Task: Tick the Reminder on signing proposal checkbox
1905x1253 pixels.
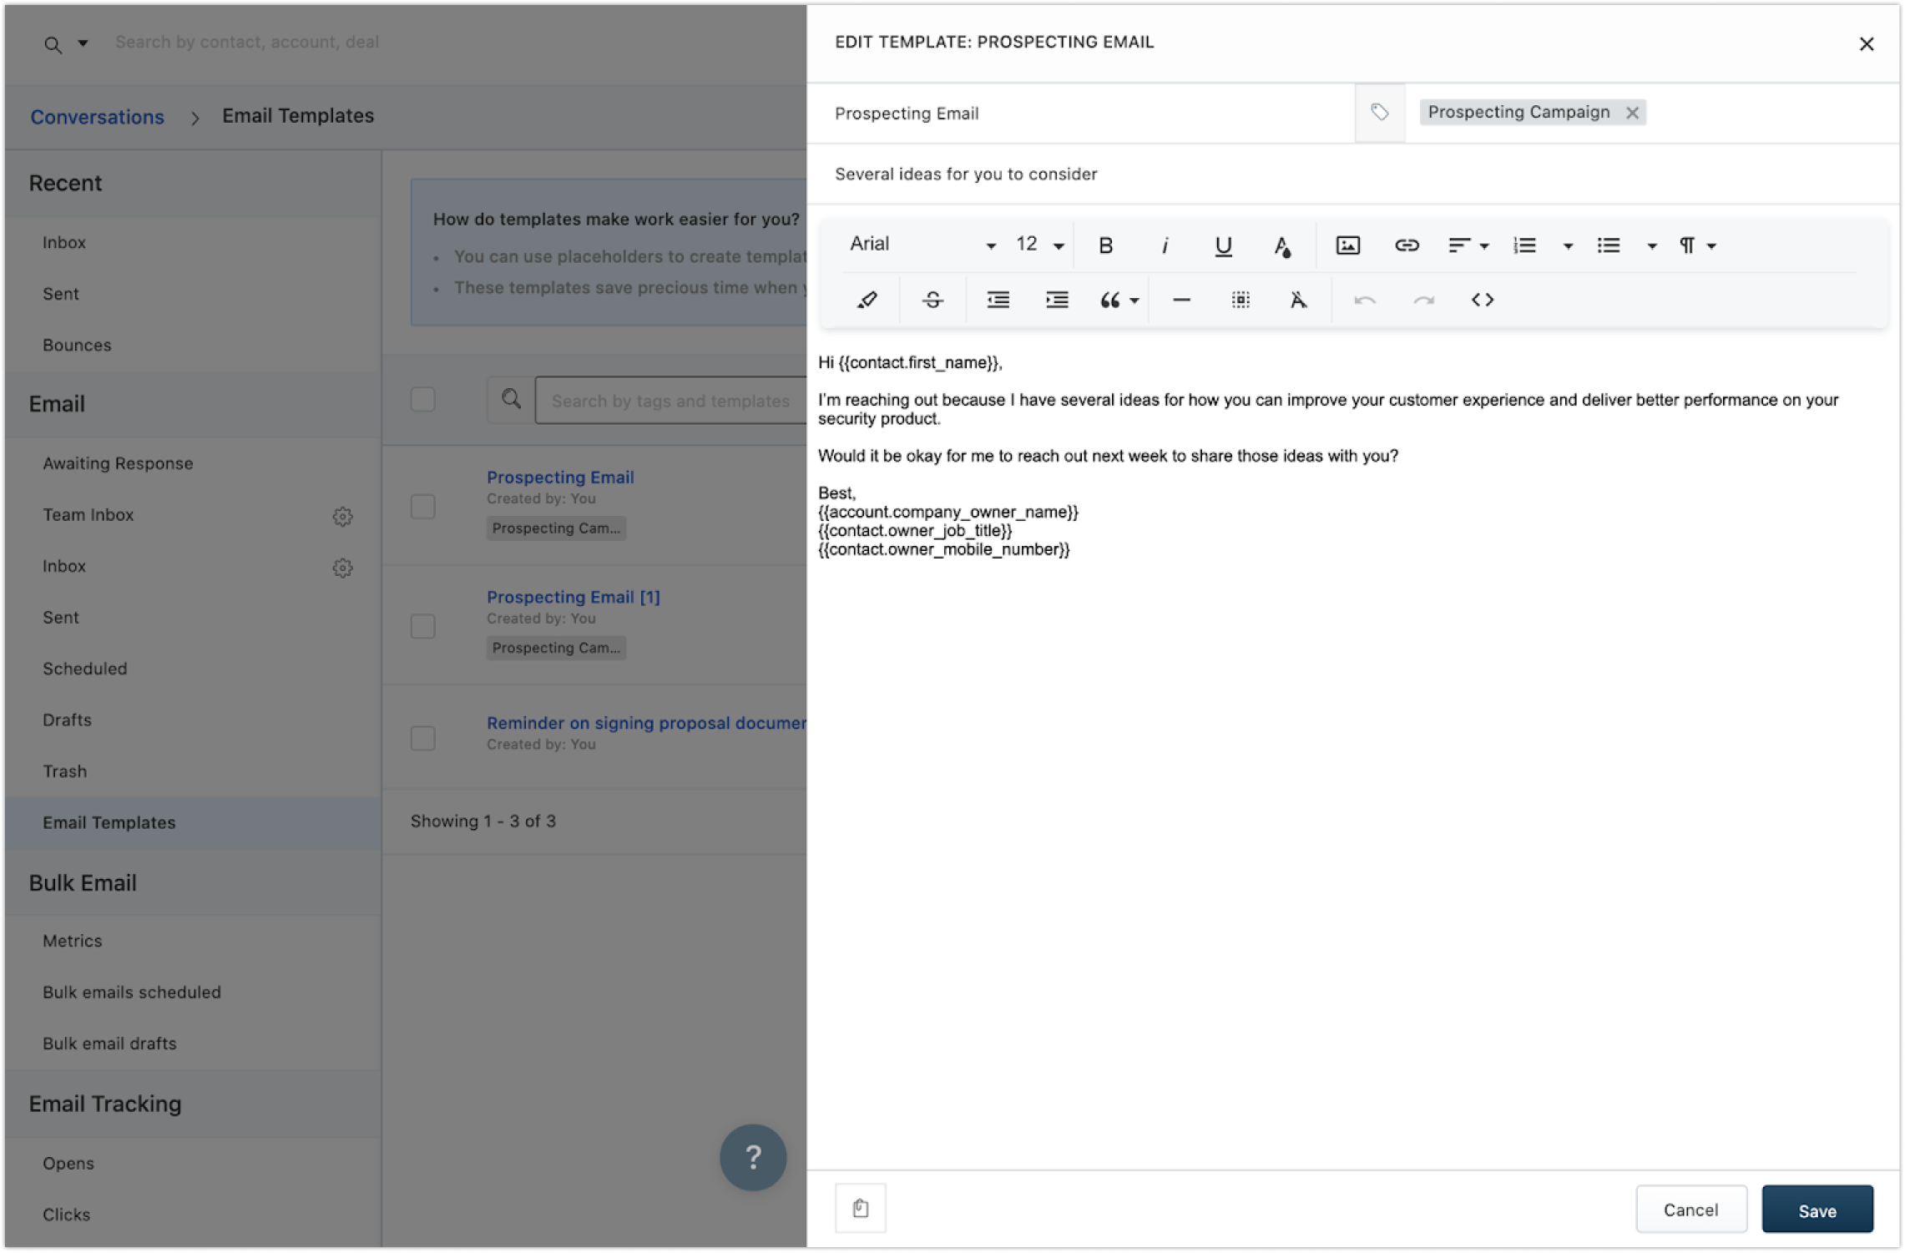Action: click(x=423, y=738)
